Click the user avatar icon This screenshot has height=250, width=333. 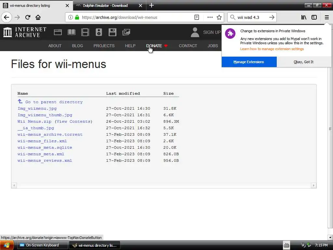click(195, 32)
